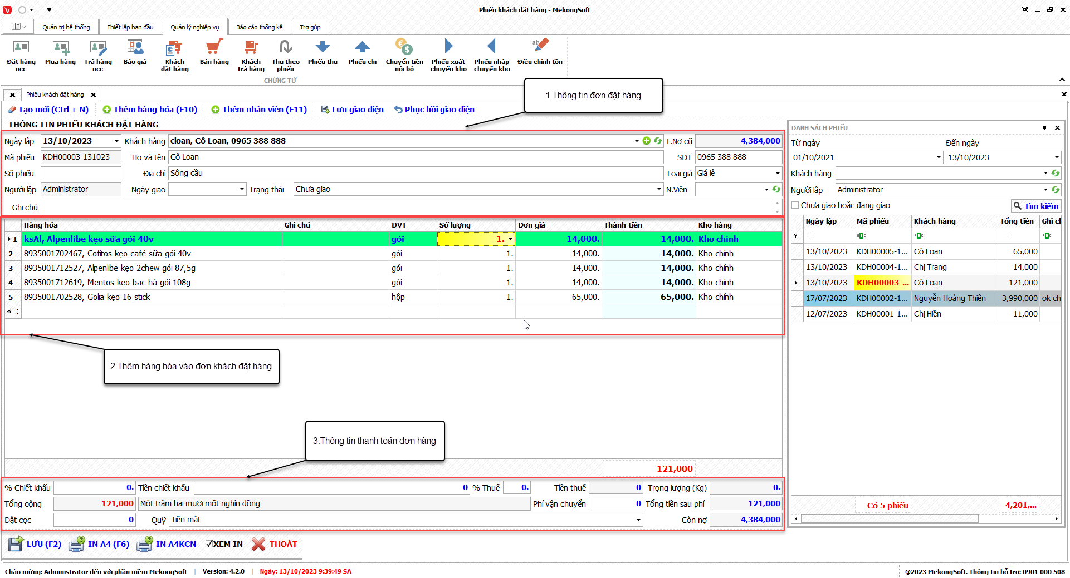Click the LƯU (F2) save button
The height and width of the screenshot is (578, 1070).
coord(35,544)
